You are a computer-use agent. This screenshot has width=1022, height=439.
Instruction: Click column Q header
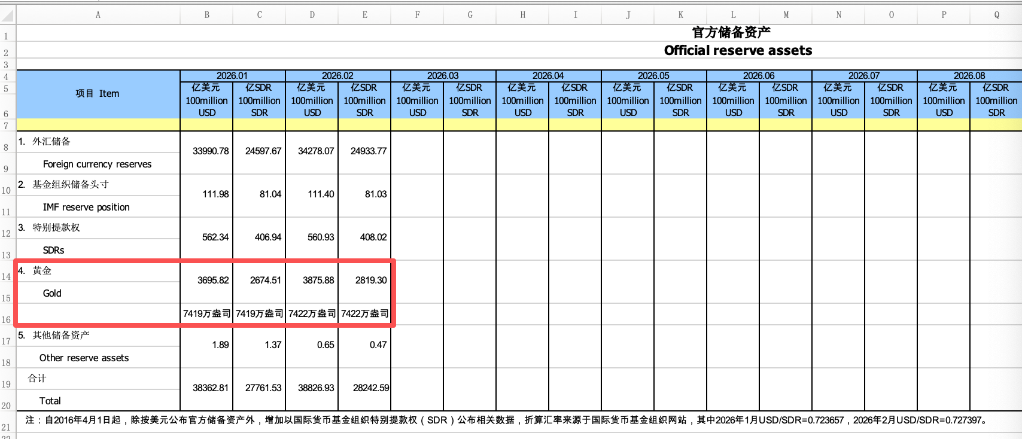(x=996, y=15)
